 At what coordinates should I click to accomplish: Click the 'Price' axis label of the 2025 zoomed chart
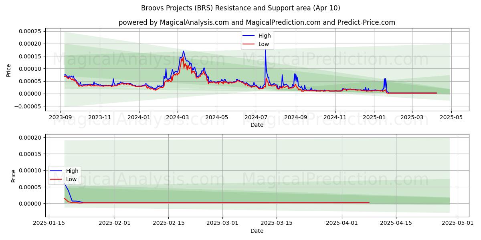(14, 176)
